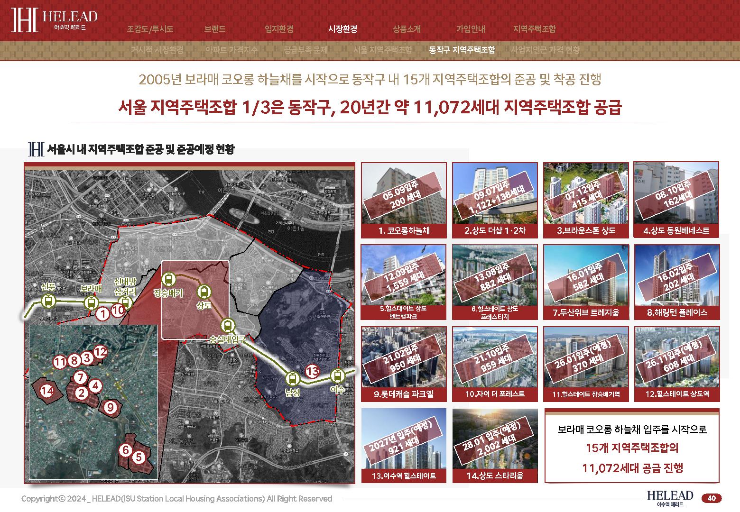This screenshot has width=740, height=512.
Task: Click inset map marker number 8
Action: point(74,361)
